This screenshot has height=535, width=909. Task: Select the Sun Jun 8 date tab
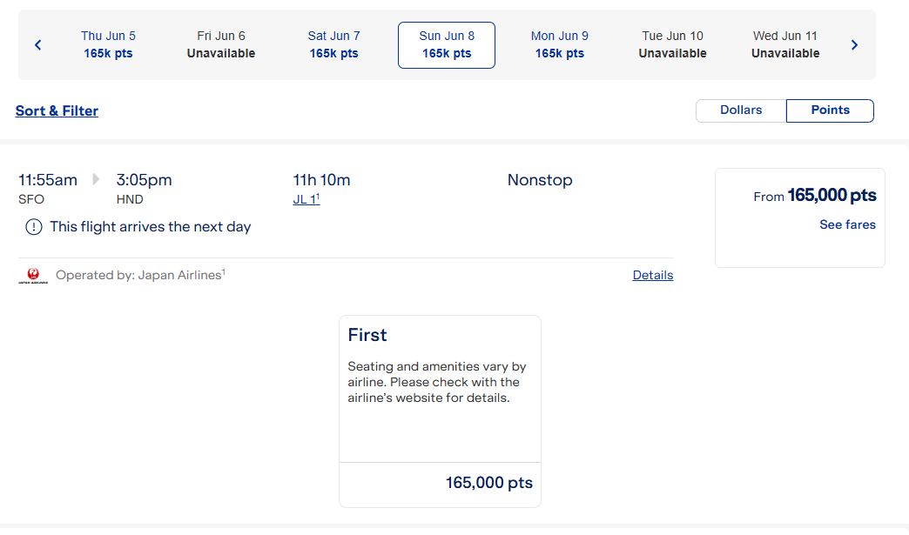[x=447, y=45]
